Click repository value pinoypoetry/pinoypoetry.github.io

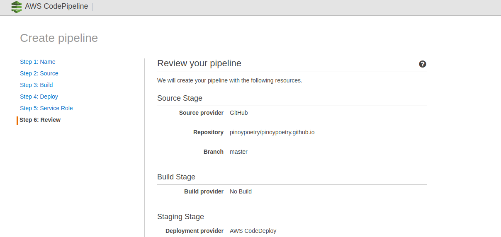[272, 133]
